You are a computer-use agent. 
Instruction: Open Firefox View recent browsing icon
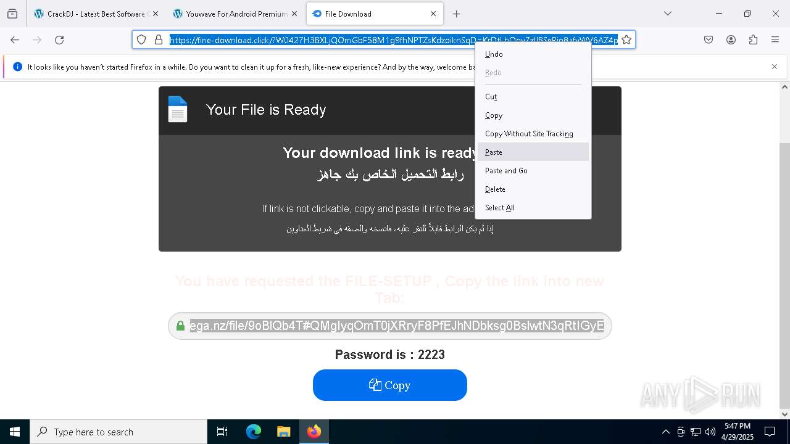(x=12, y=14)
